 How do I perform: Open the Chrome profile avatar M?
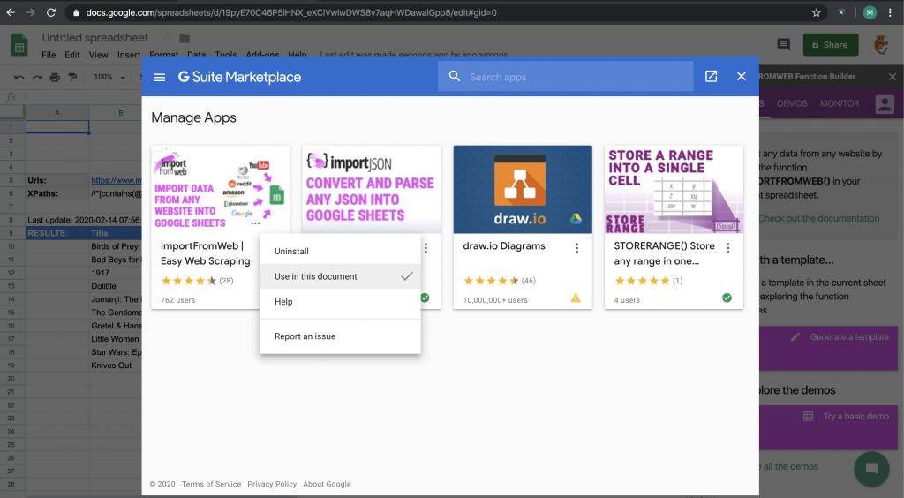pyautogui.click(x=870, y=12)
